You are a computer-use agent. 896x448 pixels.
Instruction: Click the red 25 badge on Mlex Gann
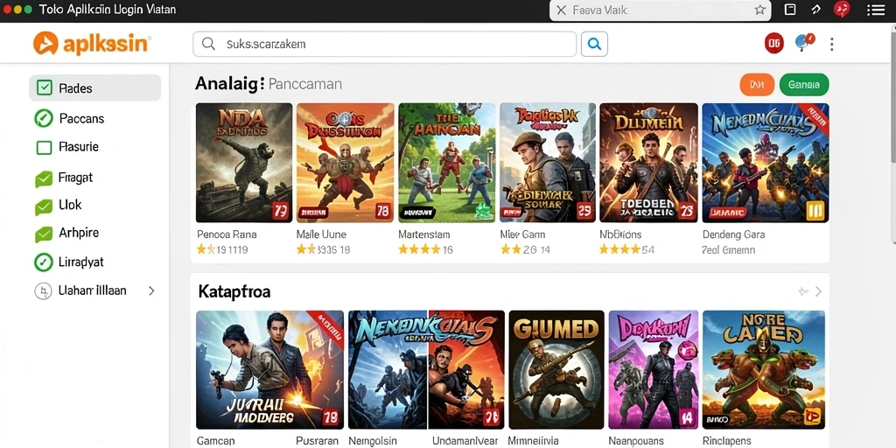584,211
